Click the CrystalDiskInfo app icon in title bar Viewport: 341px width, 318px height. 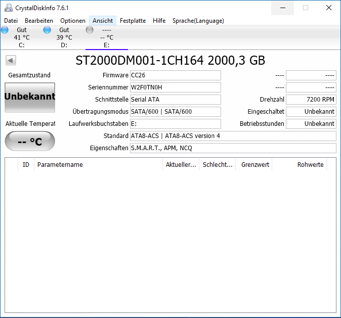[9, 8]
